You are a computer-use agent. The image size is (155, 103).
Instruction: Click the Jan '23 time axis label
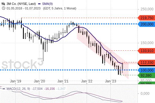(111, 81)
